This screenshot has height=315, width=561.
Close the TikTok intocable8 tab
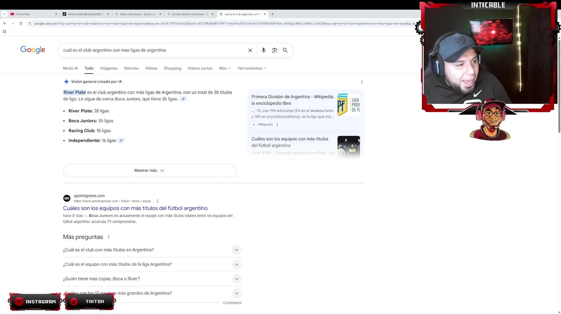click(108, 14)
